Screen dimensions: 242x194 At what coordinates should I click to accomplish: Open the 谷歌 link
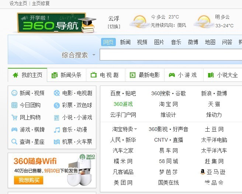(x=180, y=93)
